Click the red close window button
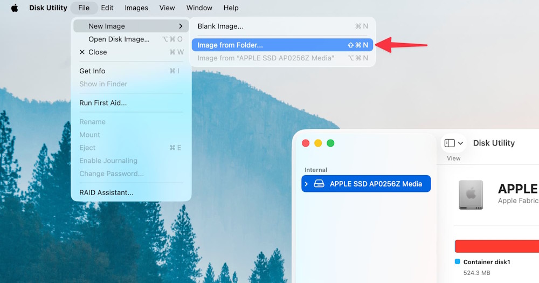 [x=306, y=143]
